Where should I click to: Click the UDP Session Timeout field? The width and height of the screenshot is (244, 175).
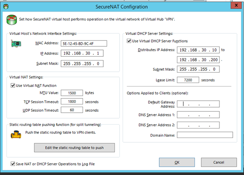click(72, 110)
